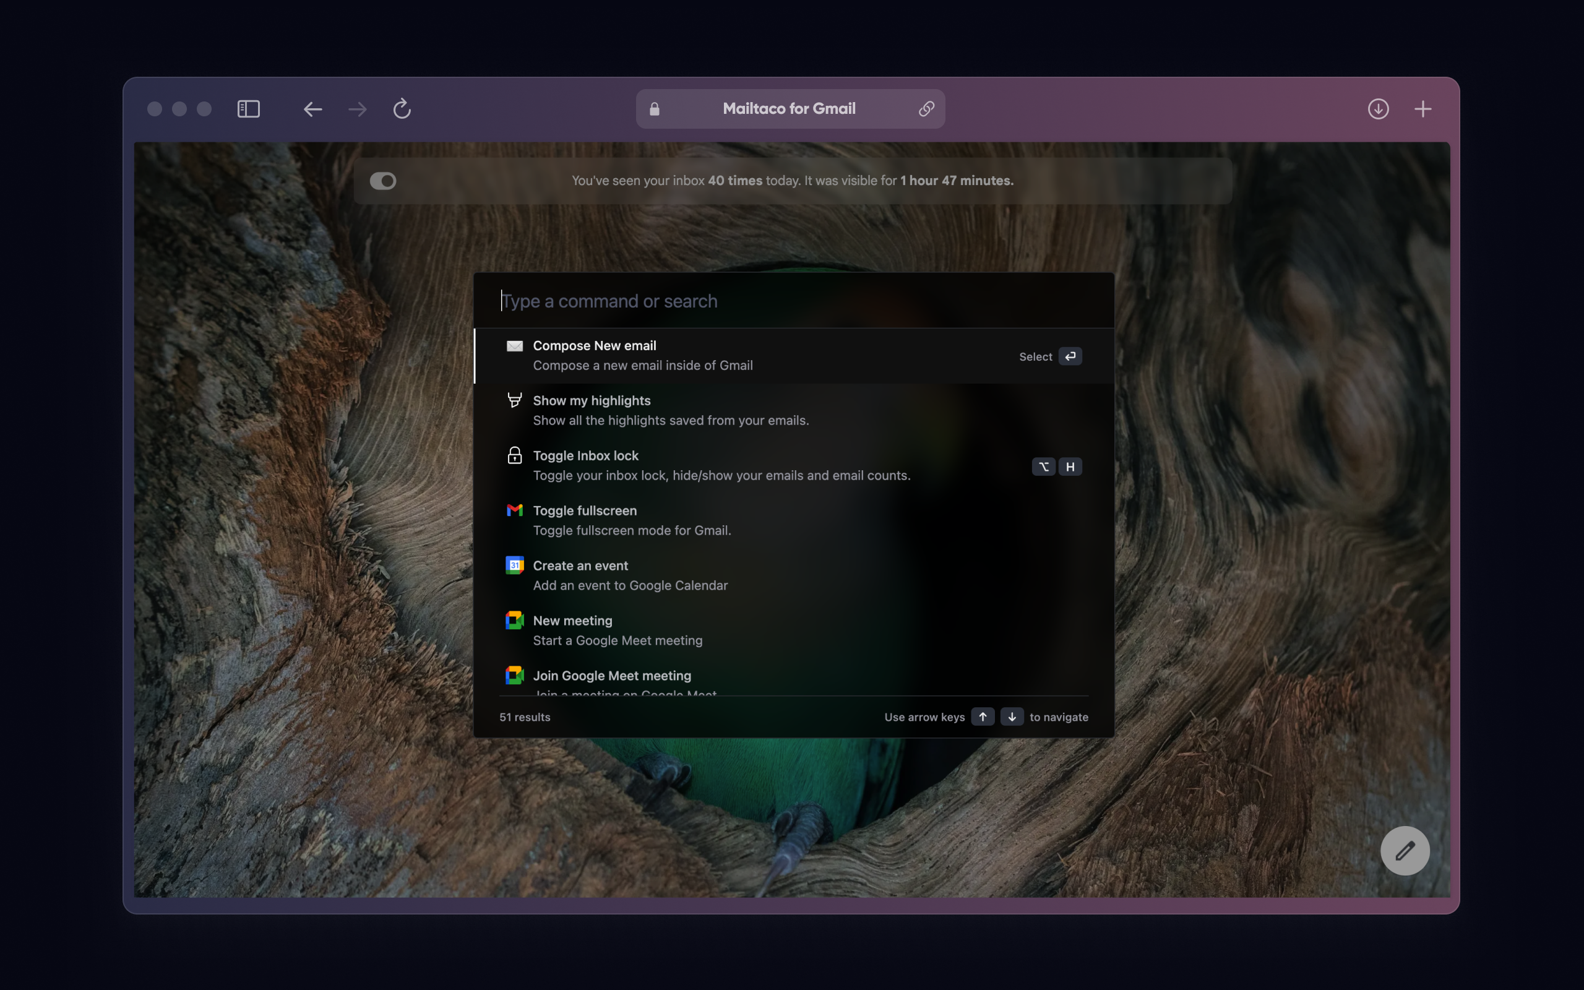
Task: Click the round pencil compose button
Action: coord(1405,851)
